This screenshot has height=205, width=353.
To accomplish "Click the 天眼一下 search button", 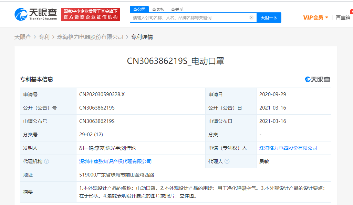I will pyautogui.click(x=269, y=18).
